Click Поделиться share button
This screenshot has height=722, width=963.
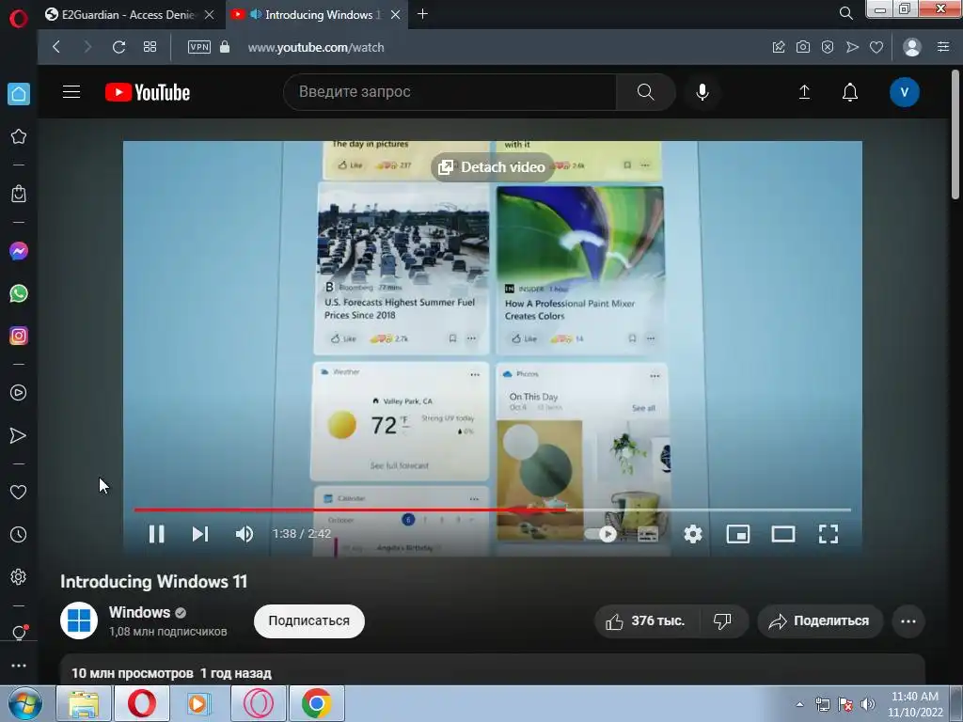[x=820, y=621]
